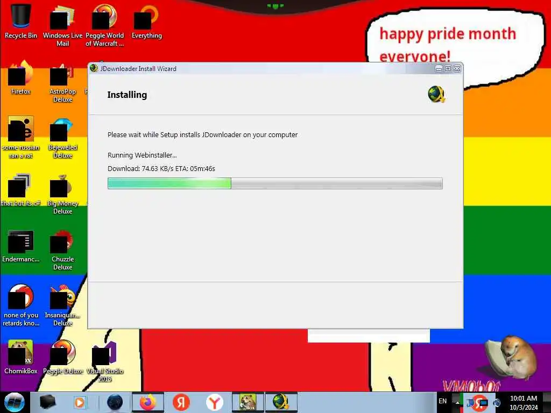Open the clock showing 10:01 AM
Screen dimensions: 551x413
(x=524, y=403)
